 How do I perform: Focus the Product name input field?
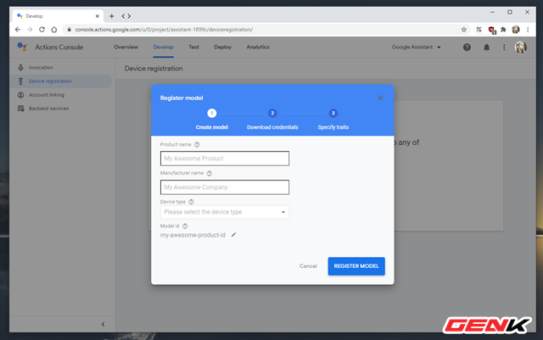(x=224, y=159)
